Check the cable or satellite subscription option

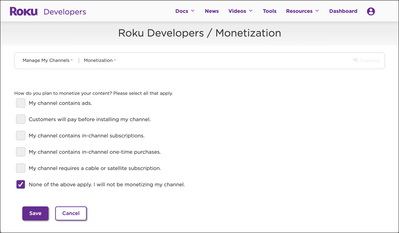click(x=20, y=168)
